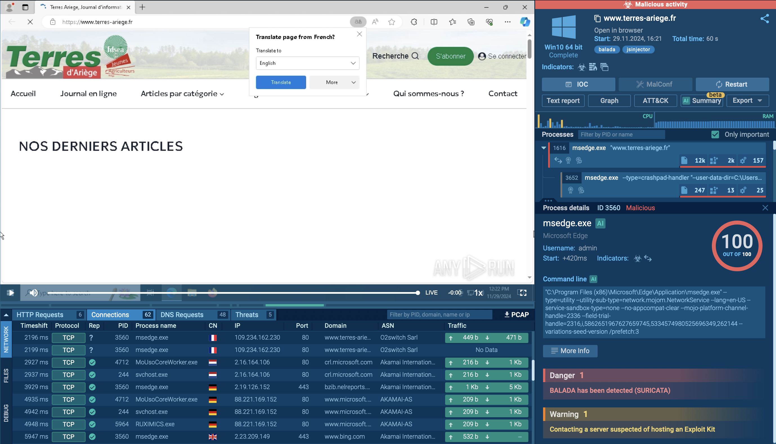Viewport: 776px width, 444px height.
Task: Click the 1x playback speed control
Action: 478,293
